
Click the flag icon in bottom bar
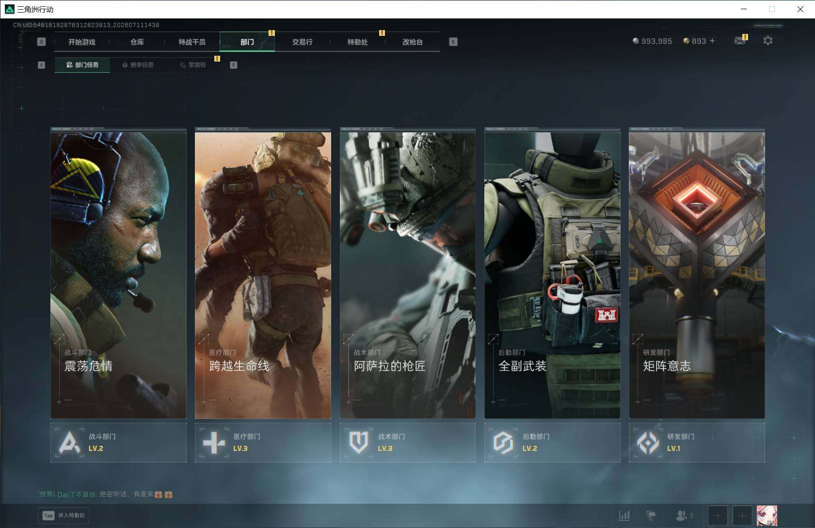(x=651, y=515)
